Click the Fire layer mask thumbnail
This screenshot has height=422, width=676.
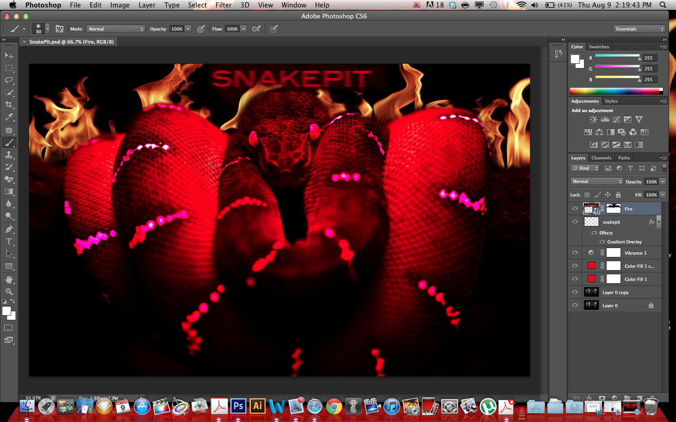coord(613,208)
